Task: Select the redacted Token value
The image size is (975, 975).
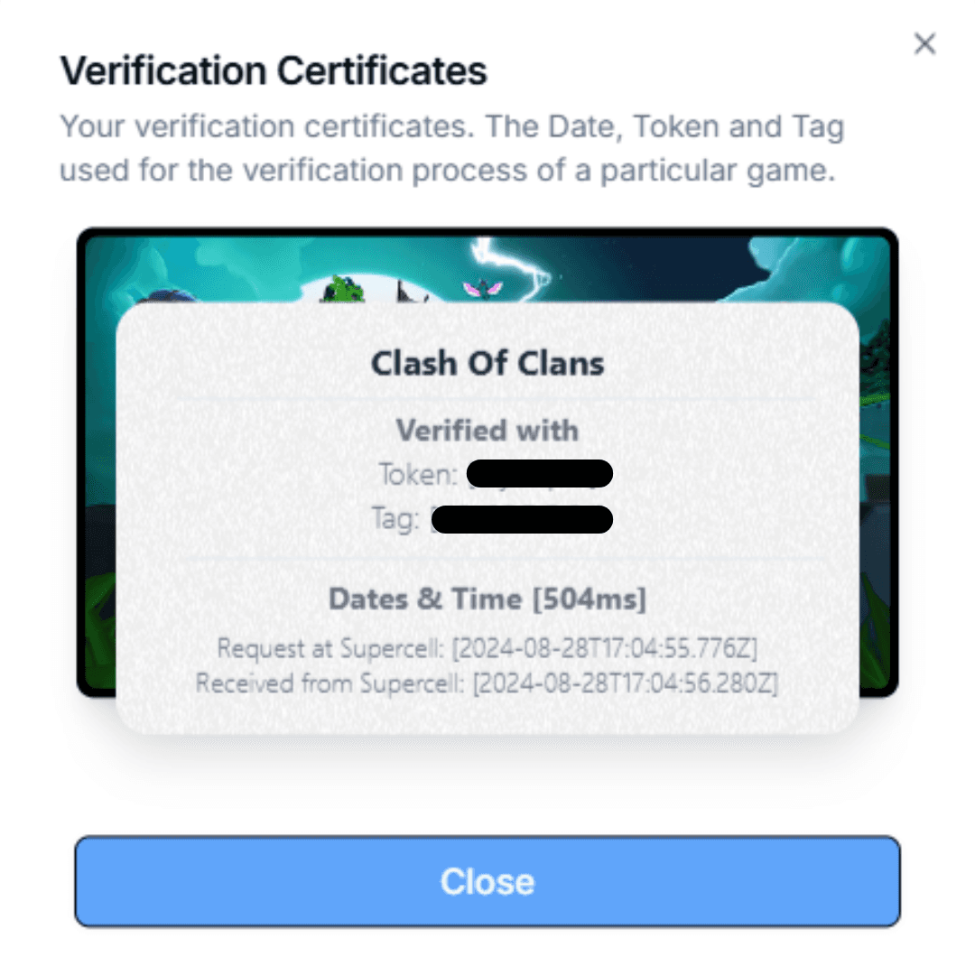Action: 540,473
